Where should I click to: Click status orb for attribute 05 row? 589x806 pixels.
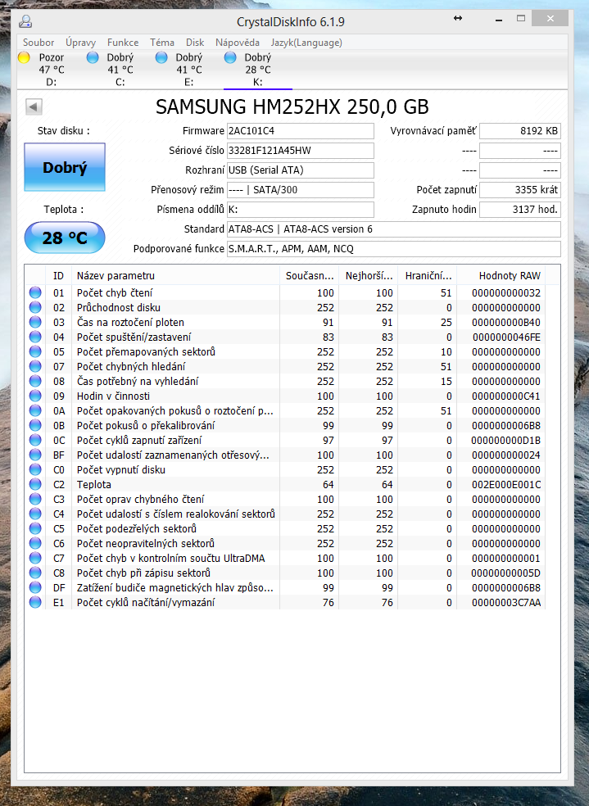[x=35, y=351]
